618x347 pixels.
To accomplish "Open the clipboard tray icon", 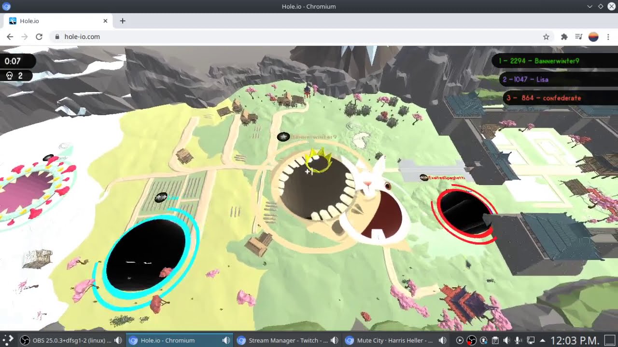I will [x=495, y=340].
